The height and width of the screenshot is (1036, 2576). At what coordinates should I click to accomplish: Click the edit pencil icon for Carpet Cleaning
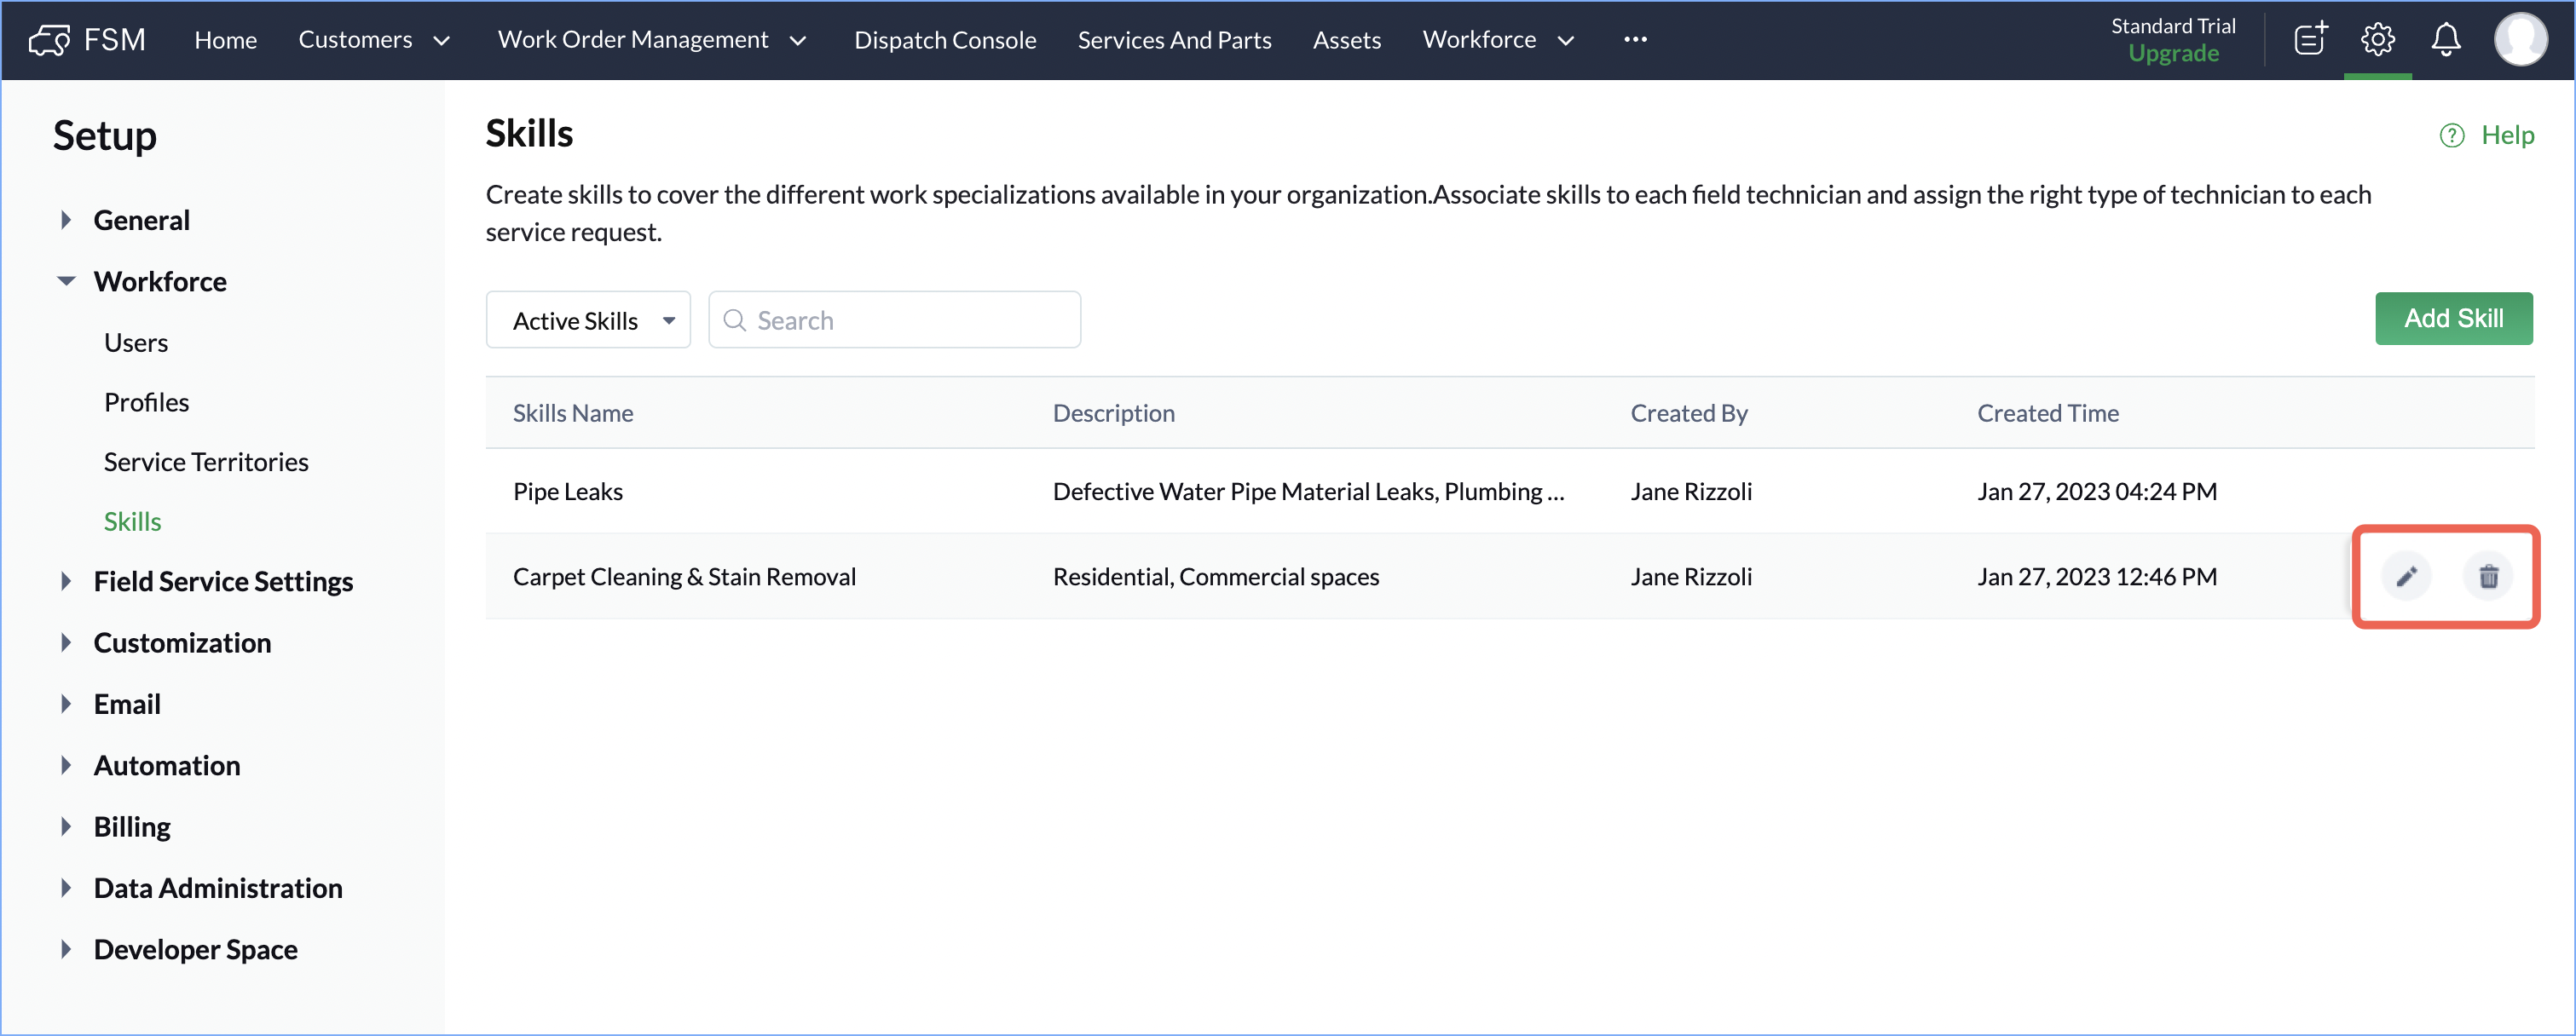tap(2406, 577)
